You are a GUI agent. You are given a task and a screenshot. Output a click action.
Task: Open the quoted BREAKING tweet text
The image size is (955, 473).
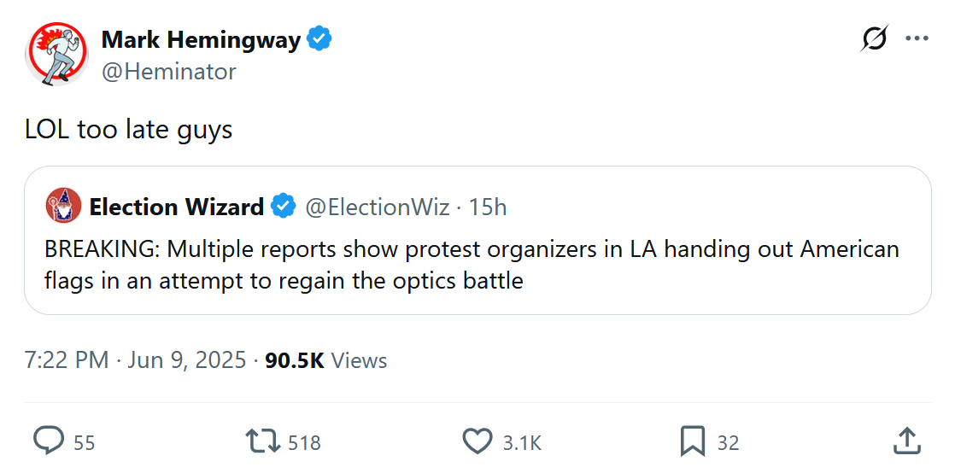(472, 265)
